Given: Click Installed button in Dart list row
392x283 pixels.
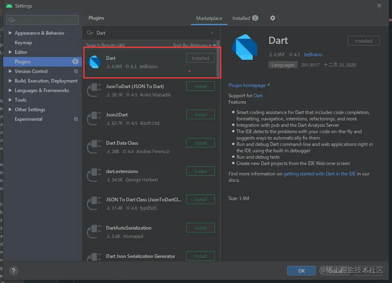Looking at the screenshot, I should (x=200, y=58).
